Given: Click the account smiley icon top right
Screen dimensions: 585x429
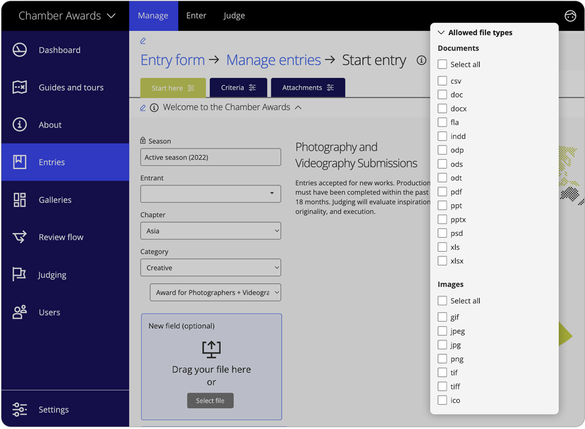Looking at the screenshot, I should click(570, 16).
